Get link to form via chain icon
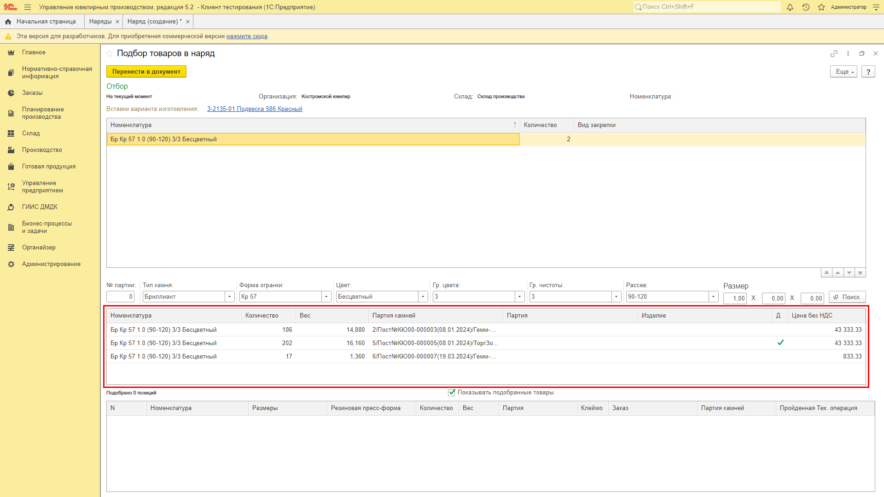 coord(834,53)
